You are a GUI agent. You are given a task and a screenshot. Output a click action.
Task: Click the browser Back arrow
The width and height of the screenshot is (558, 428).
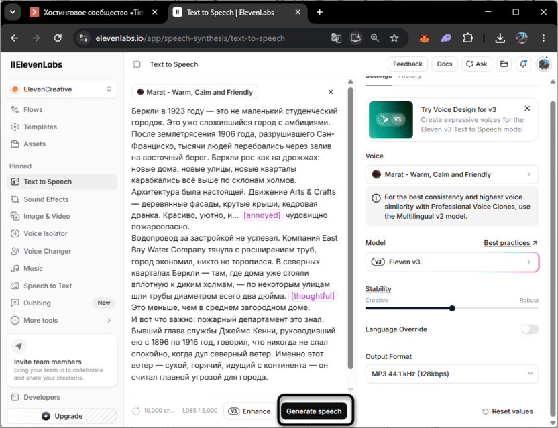15,38
